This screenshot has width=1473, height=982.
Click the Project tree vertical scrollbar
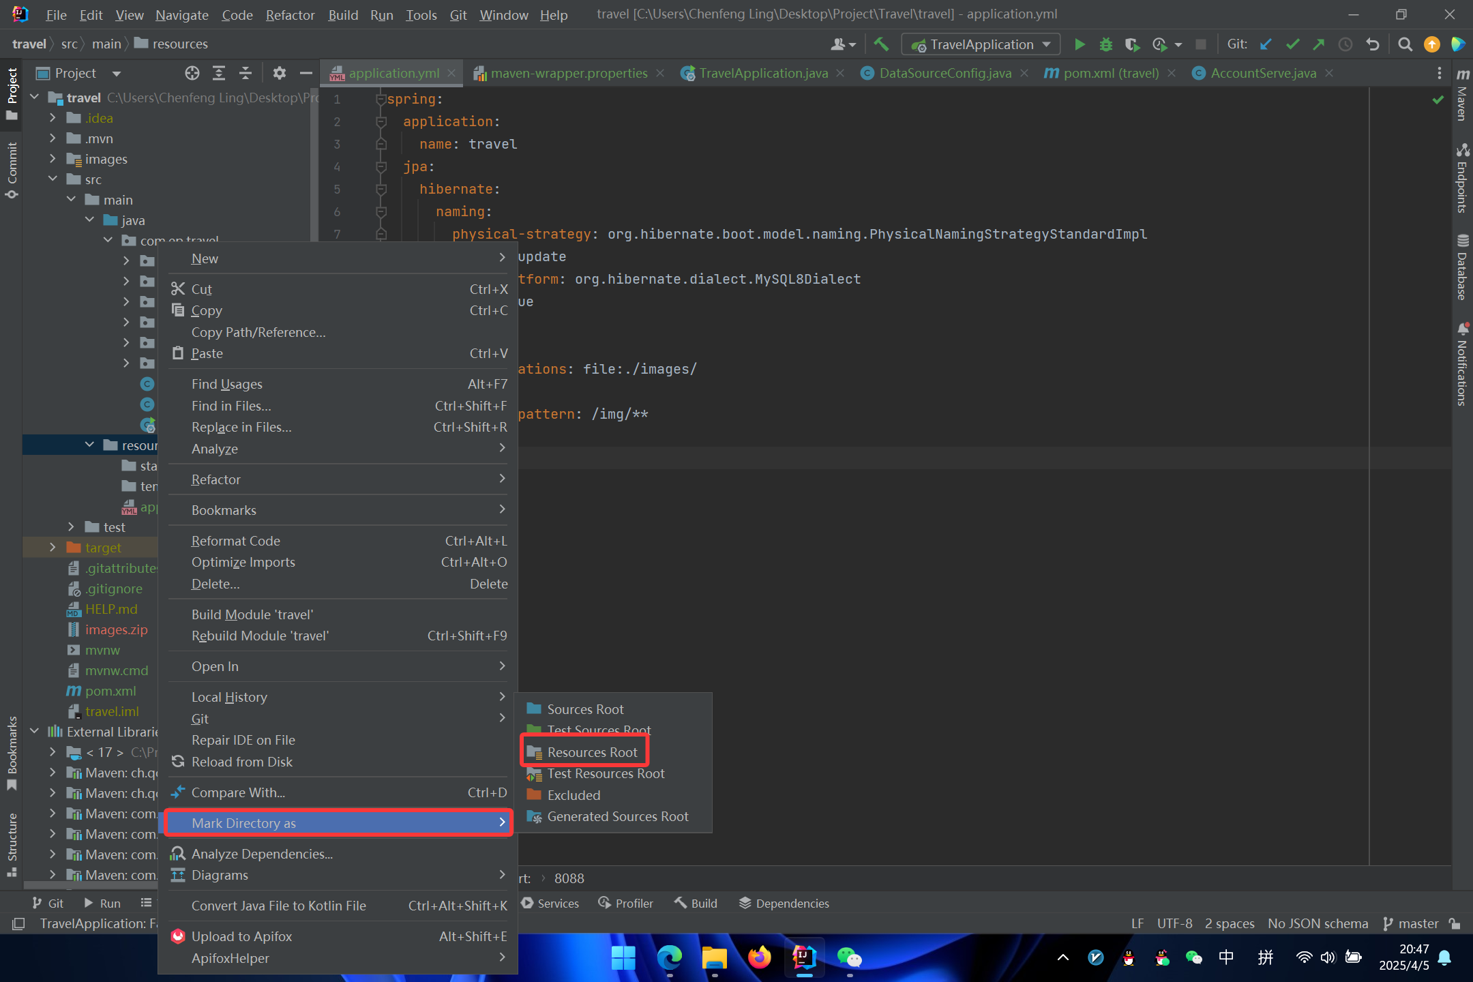coord(314,164)
